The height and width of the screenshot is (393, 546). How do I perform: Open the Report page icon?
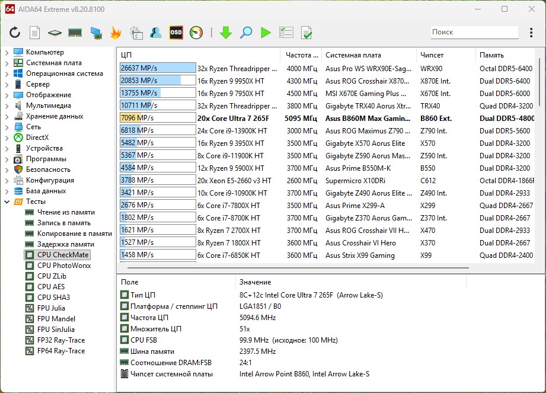click(x=35, y=33)
